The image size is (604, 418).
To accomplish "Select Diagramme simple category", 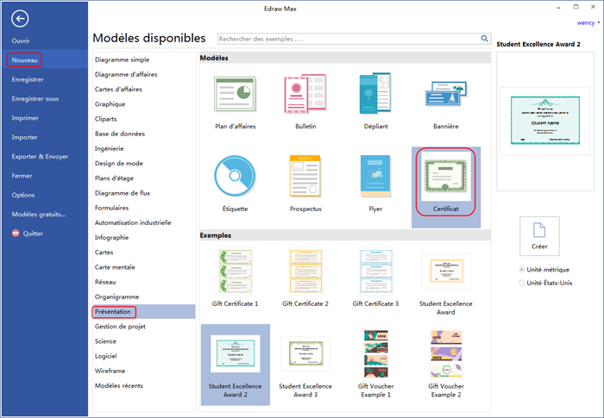I will pos(123,59).
